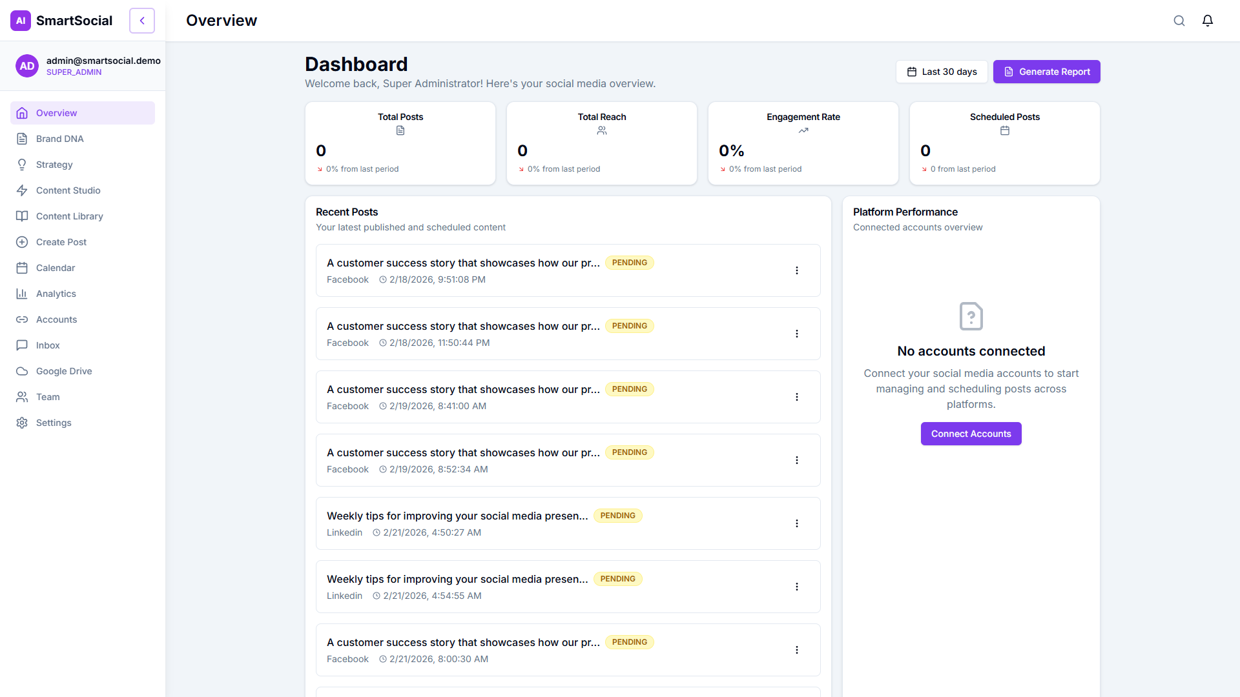
Task: Click timestamp 2/19/2026, 8:52:34 AM
Action: [439, 469]
